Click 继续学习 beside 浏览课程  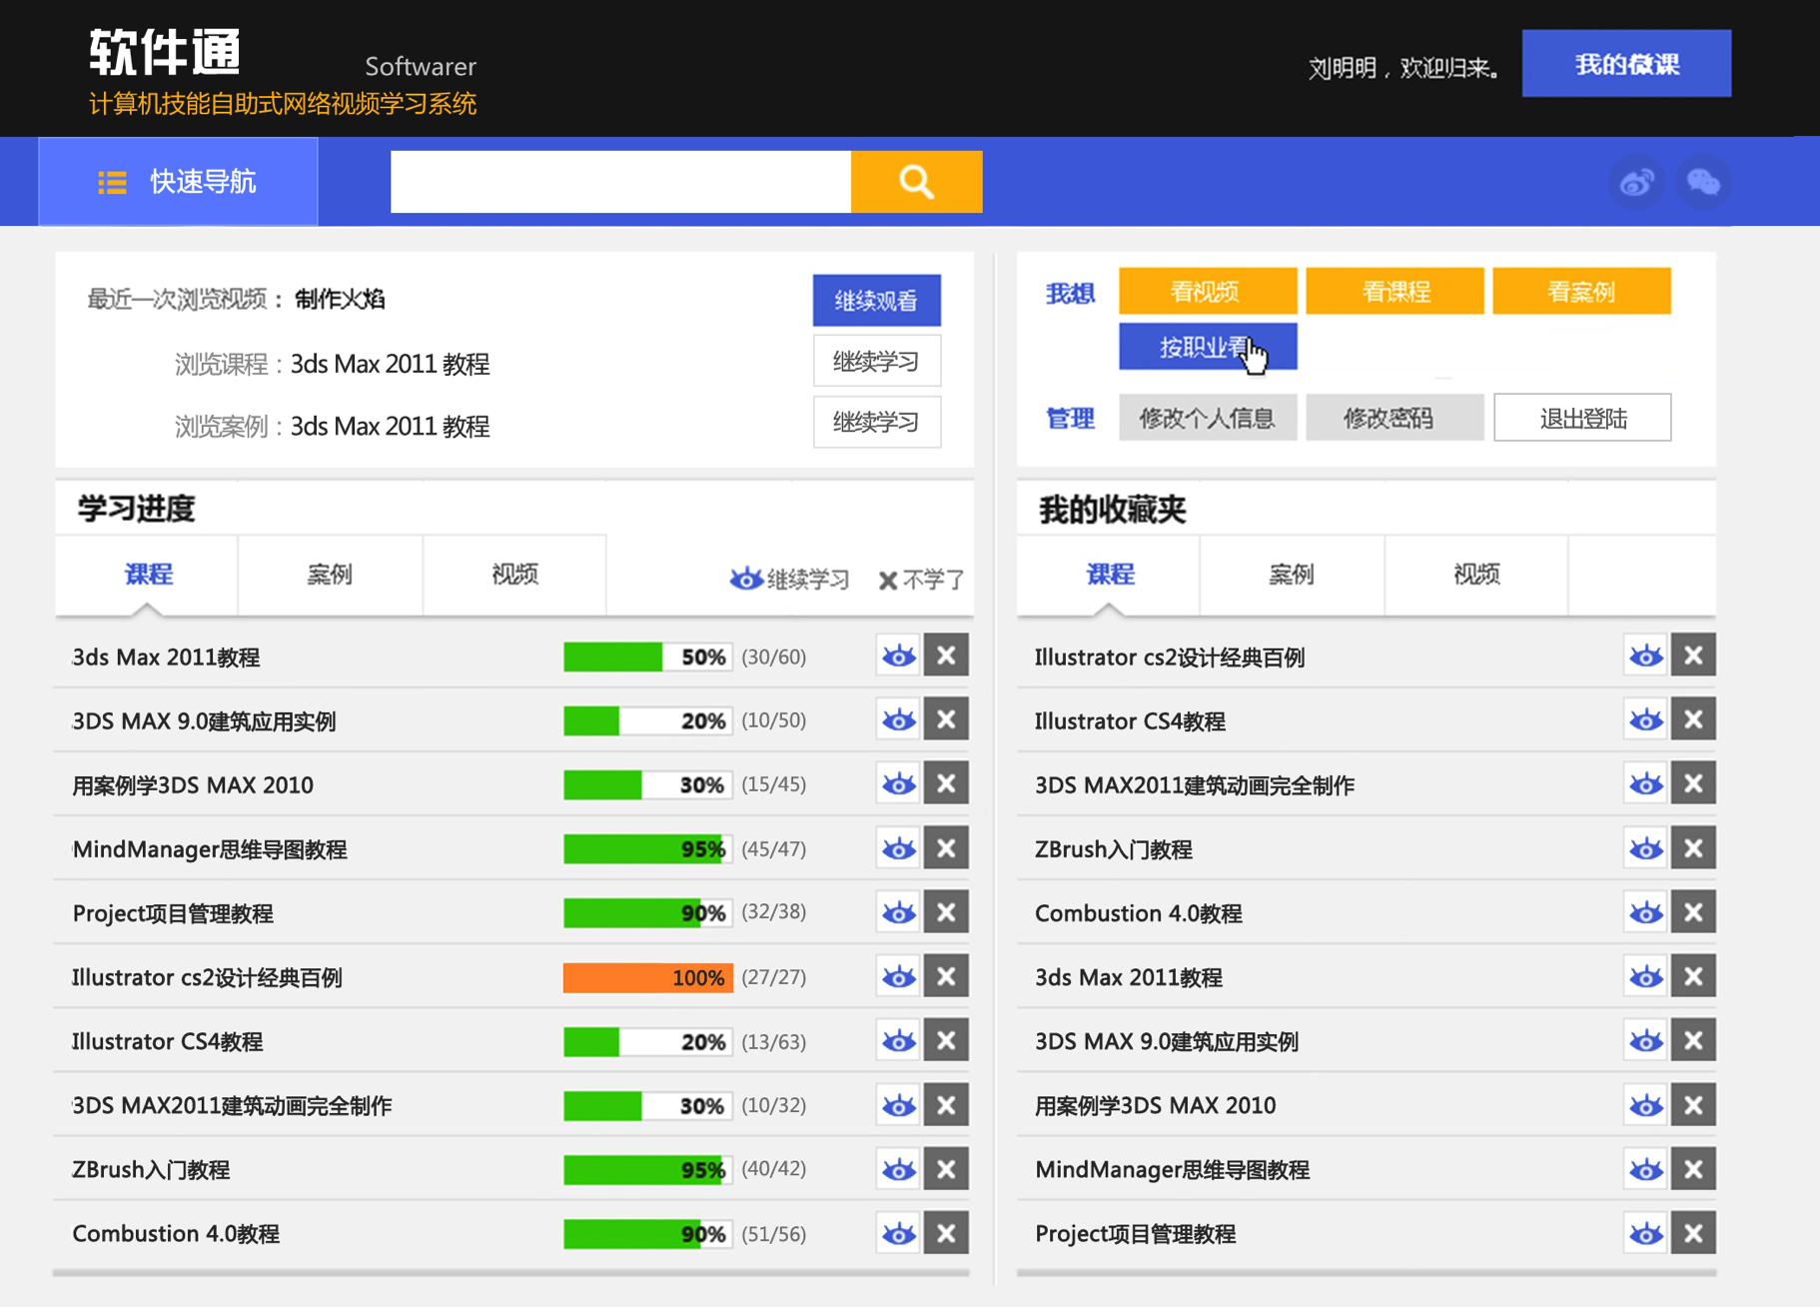tap(876, 361)
